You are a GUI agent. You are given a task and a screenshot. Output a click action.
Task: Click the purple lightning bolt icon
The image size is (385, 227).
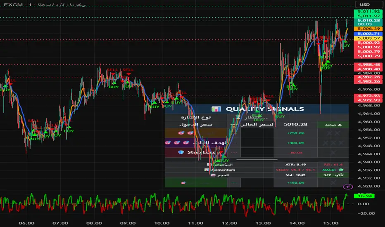pyautogui.click(x=348, y=187)
